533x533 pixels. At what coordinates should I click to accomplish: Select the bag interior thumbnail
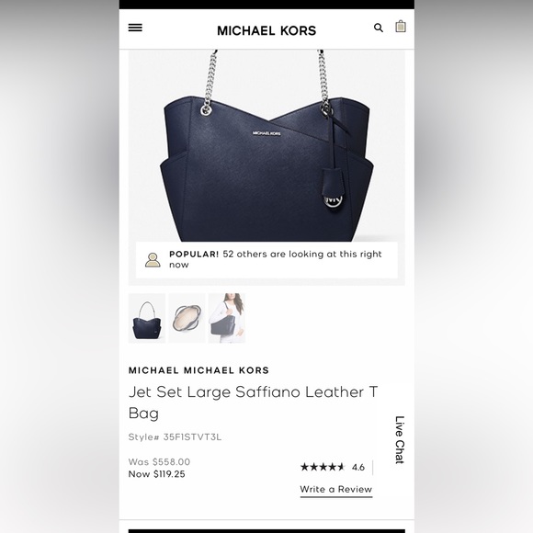(187, 318)
